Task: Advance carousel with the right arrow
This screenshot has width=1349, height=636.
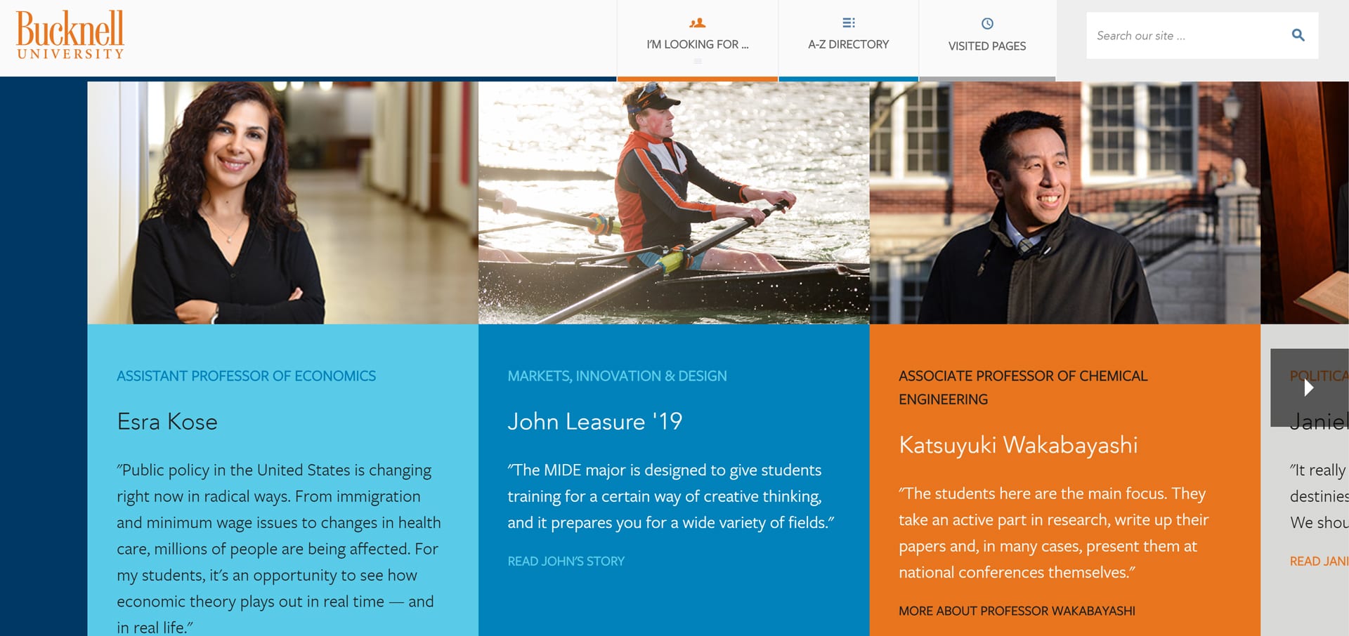Action: tap(1309, 387)
